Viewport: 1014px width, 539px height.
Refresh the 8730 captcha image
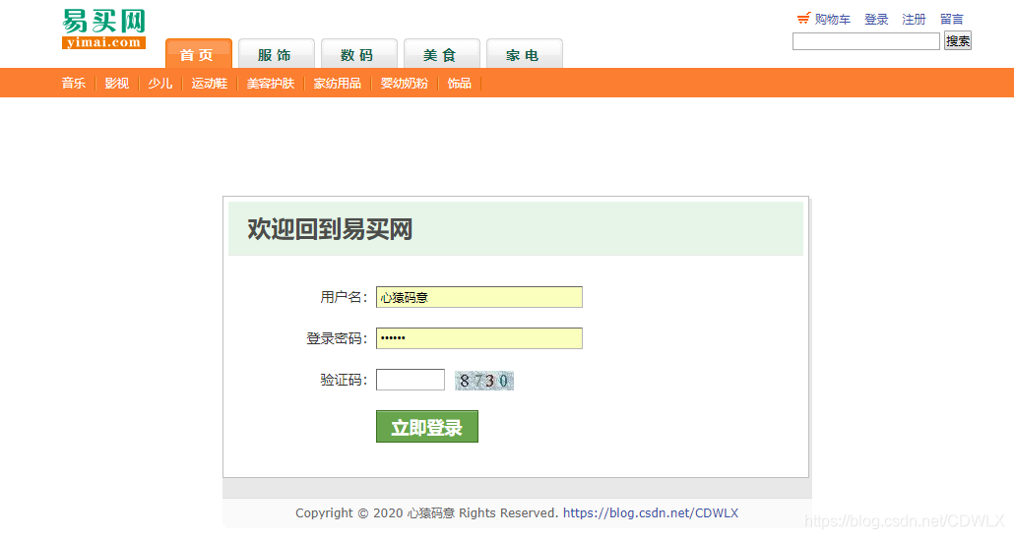(484, 381)
